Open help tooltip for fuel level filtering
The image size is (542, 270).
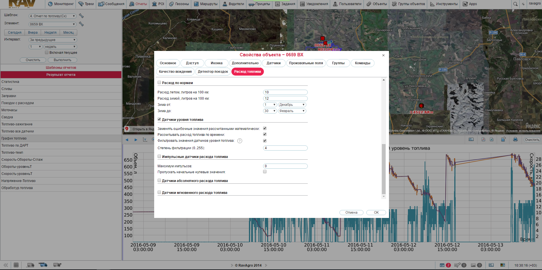coord(240,141)
